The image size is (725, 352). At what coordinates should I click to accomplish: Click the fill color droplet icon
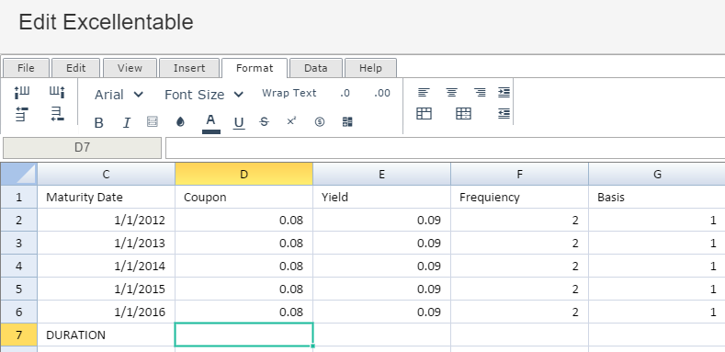point(180,122)
